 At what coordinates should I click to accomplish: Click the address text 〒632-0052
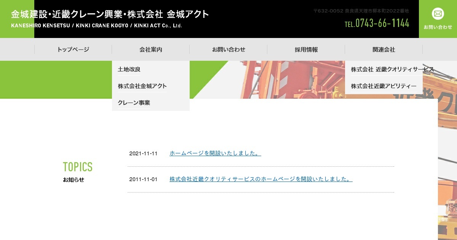click(361, 11)
